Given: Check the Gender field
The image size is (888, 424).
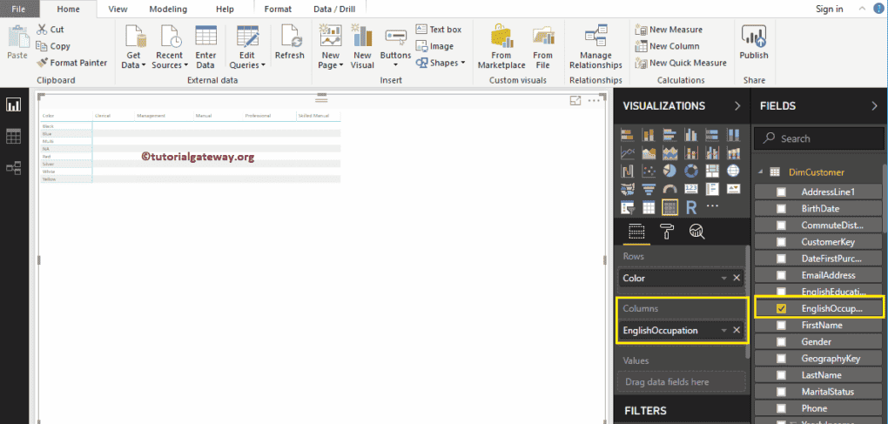Looking at the screenshot, I should [x=781, y=342].
